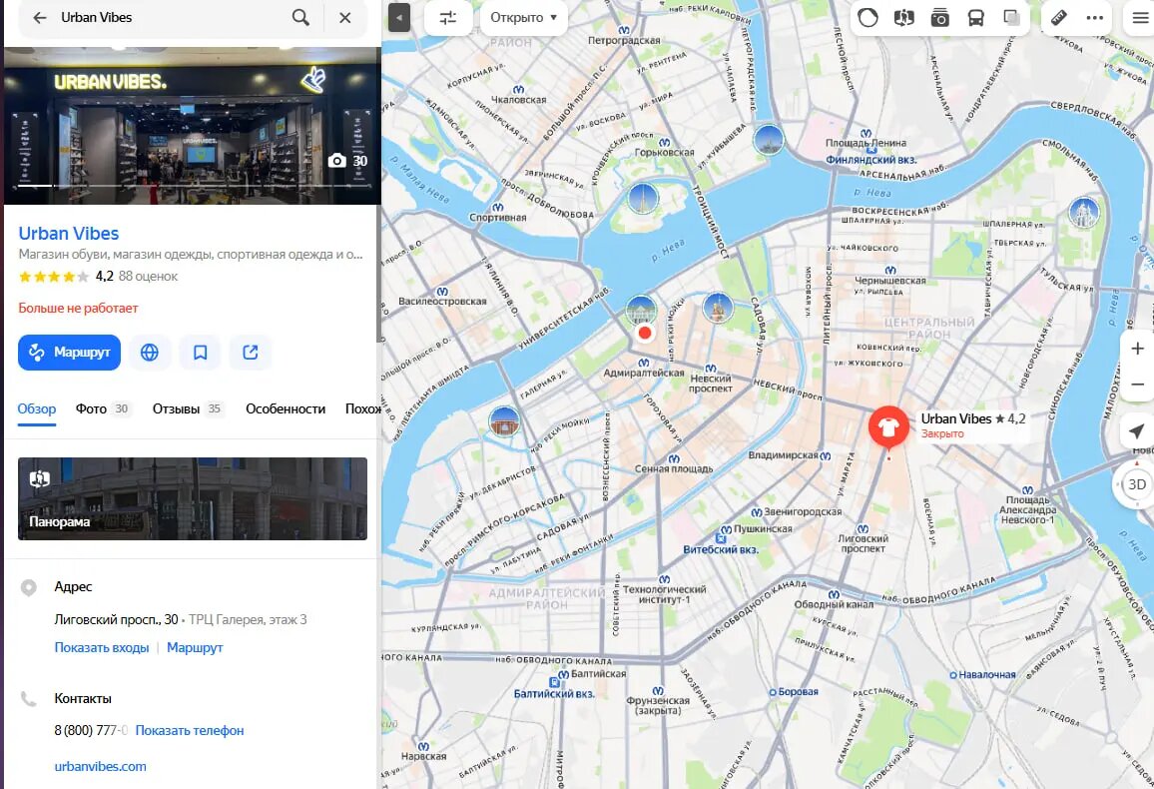Open map layers selector icon
1154x789 pixels.
click(1012, 18)
